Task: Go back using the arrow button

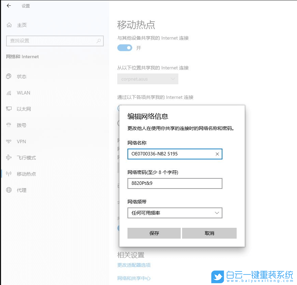Action: click(9, 6)
